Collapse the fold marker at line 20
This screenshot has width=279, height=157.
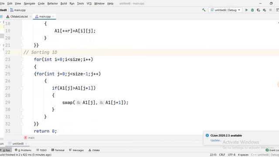pyautogui.click(x=21, y=38)
